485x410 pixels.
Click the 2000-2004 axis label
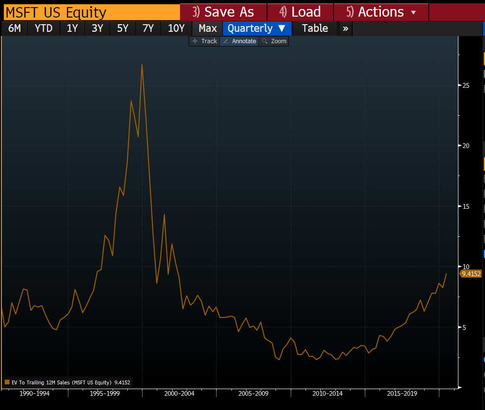click(x=180, y=393)
